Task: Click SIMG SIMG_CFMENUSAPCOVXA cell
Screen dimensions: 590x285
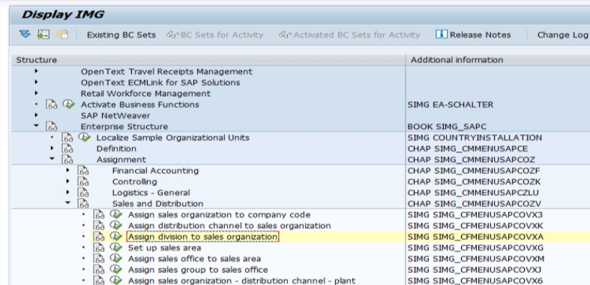Action: tap(475, 236)
